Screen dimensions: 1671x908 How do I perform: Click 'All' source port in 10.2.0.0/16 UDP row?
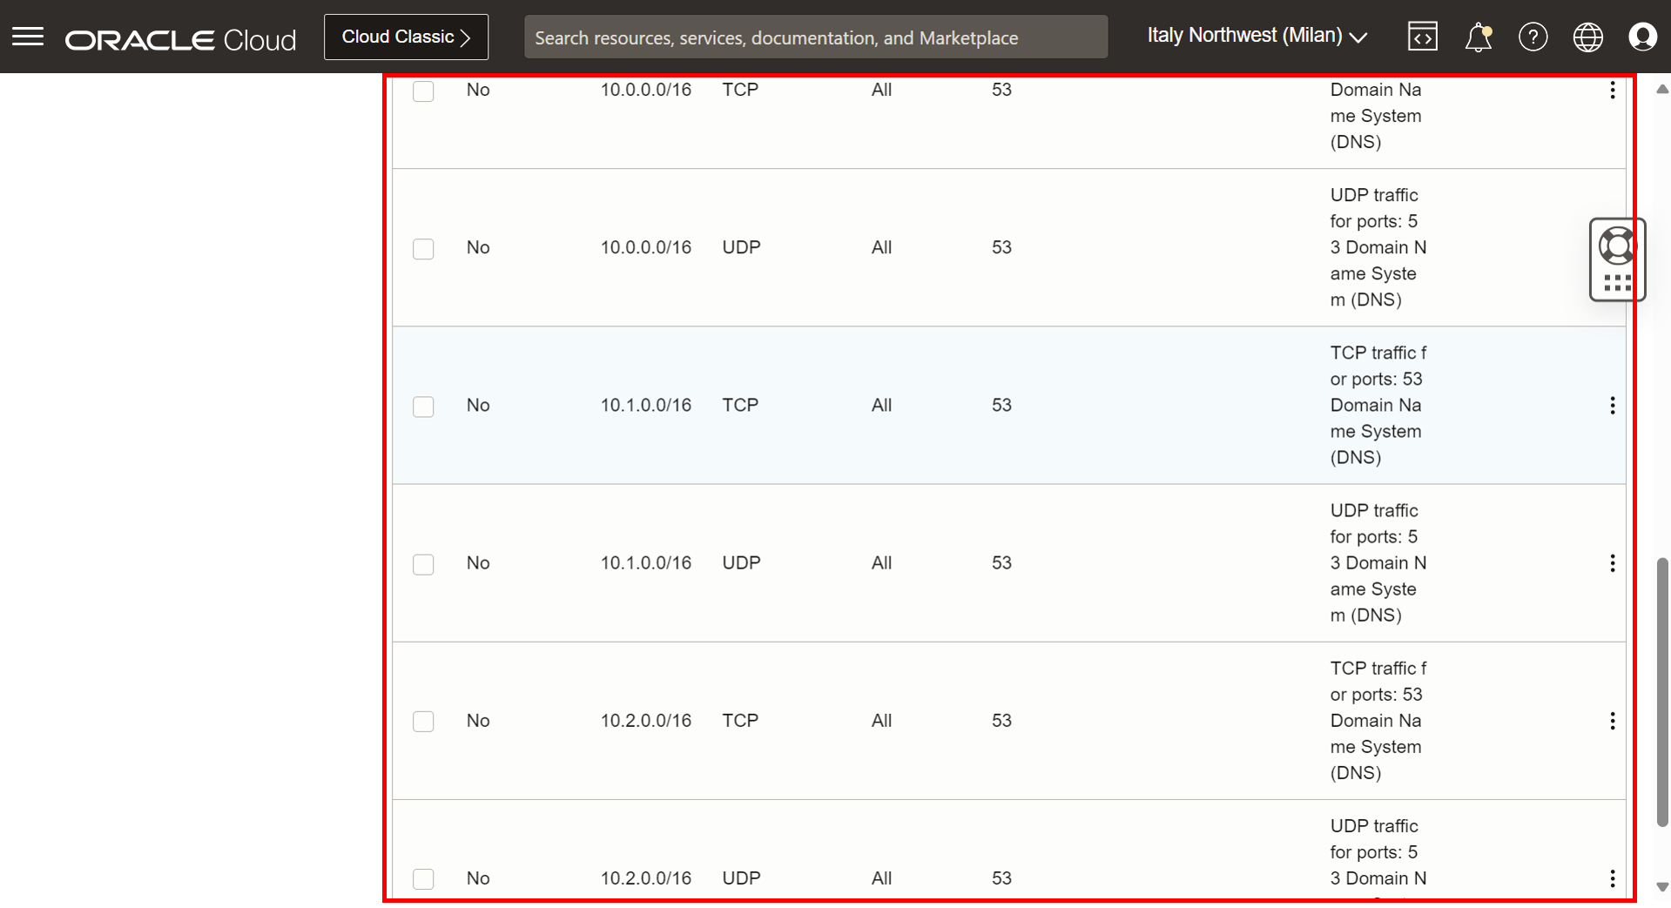pyautogui.click(x=881, y=878)
